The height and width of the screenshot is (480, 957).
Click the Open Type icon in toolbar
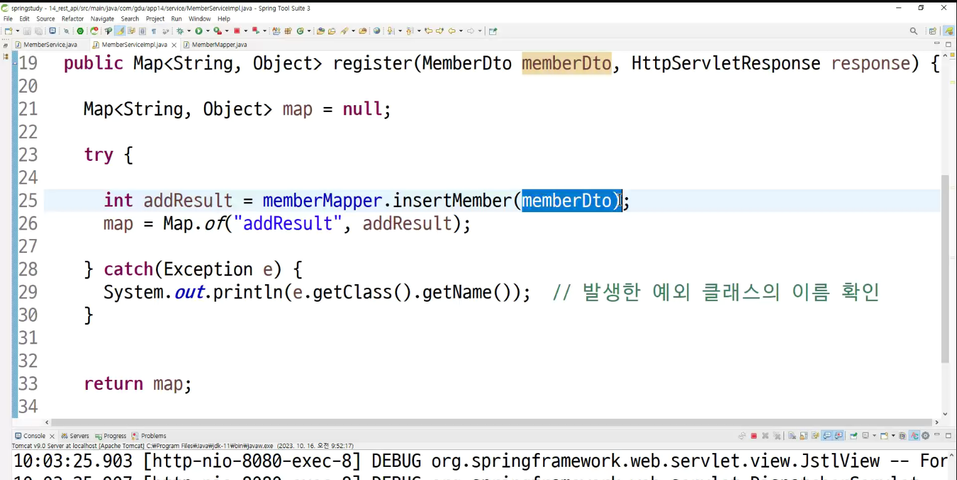[x=320, y=31]
